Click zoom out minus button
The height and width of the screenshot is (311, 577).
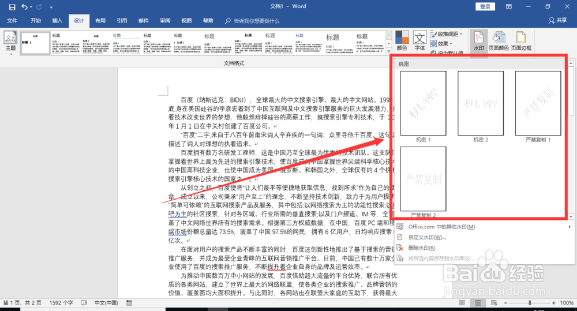tap(505, 303)
